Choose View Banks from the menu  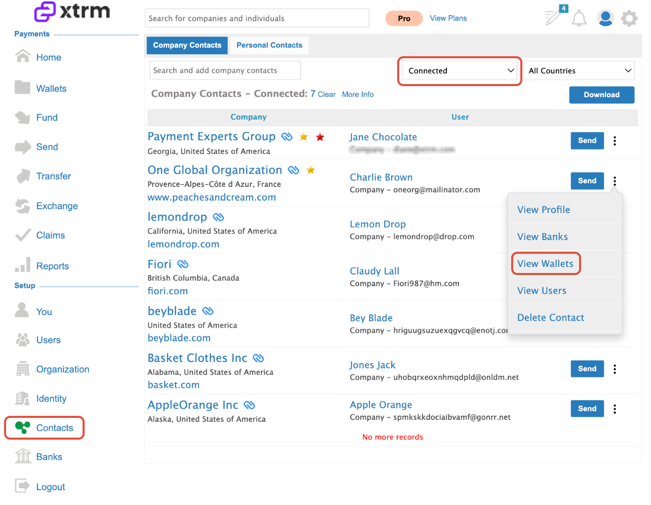click(x=543, y=237)
